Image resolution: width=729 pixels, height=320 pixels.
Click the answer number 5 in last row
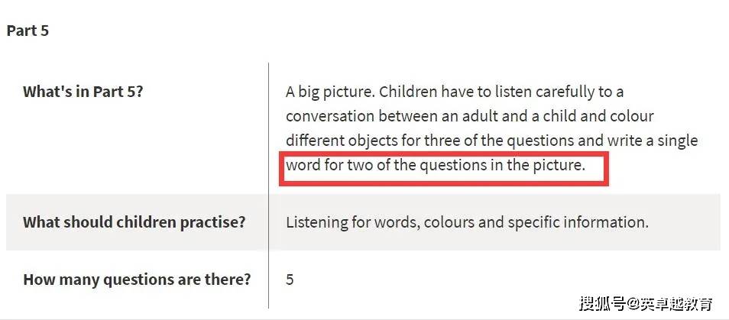(290, 280)
